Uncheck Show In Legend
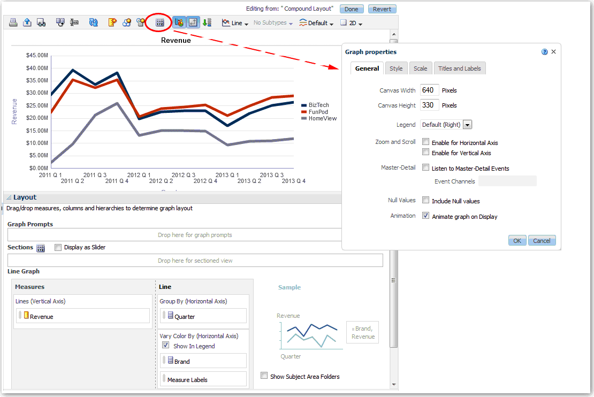This screenshot has height=397, width=594. coord(165,345)
